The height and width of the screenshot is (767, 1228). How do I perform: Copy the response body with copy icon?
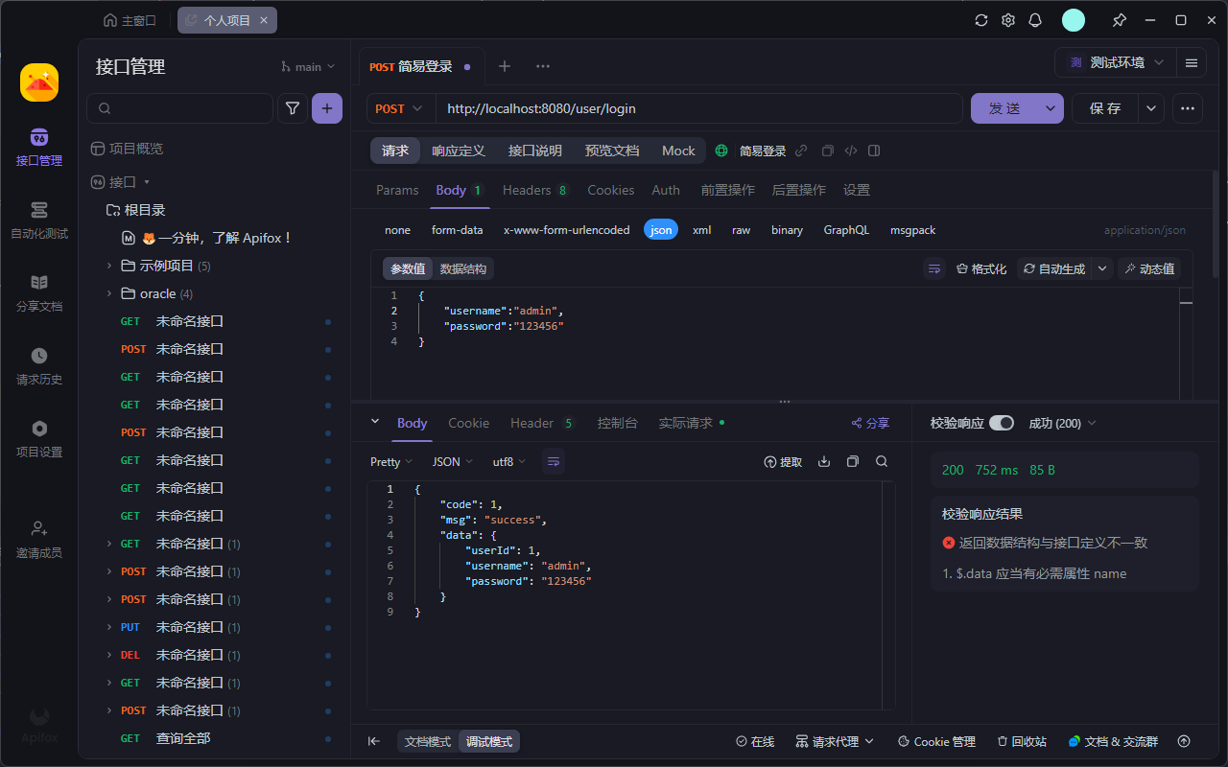click(x=853, y=462)
